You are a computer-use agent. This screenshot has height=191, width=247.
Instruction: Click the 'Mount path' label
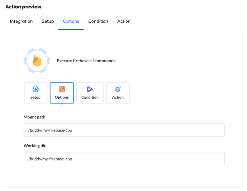[35, 117]
